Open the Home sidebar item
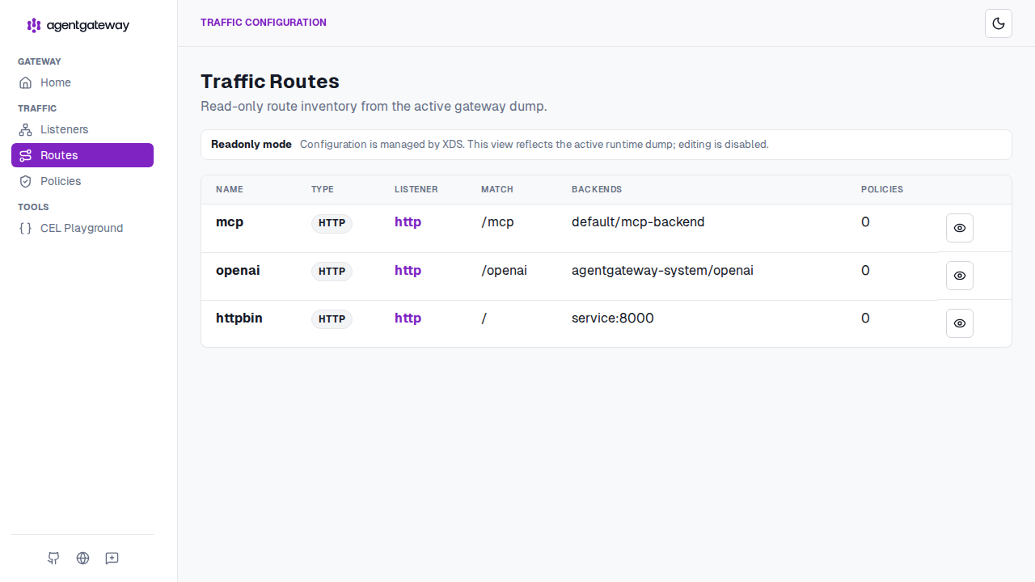 click(82, 82)
